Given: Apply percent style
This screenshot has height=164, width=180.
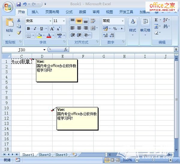Looking at the screenshot, I should (x=115, y=29).
